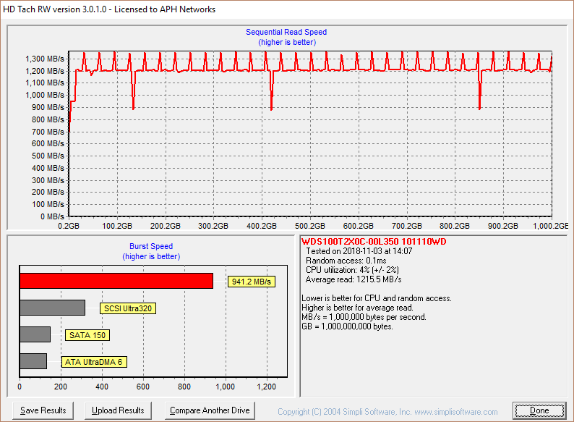Image resolution: width=574 pixels, height=422 pixels.
Task: Click the Average read 1215.5 MB/s text
Action: [354, 279]
